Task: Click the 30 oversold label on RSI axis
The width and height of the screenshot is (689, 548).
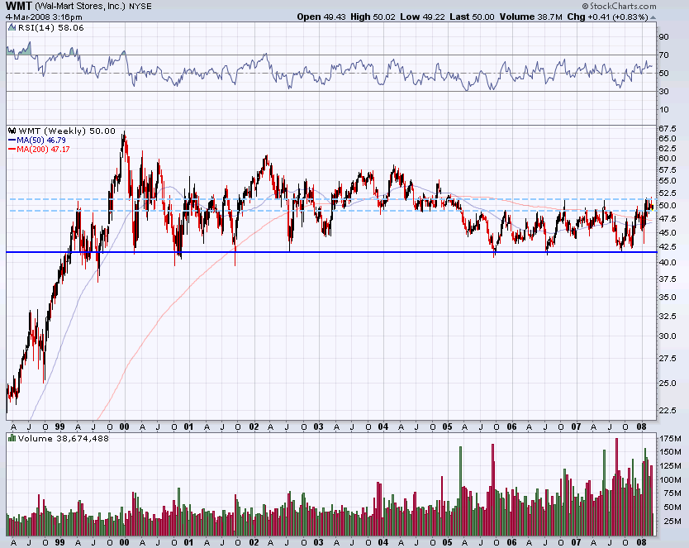Action: [x=663, y=92]
